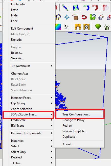Click the greyed Unglue entry
This screenshot has height=166, width=111.
pyautogui.click(x=32, y=47)
